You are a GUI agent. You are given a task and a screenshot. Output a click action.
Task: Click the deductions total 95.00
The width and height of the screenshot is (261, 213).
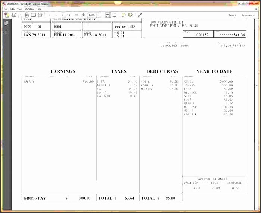point(170,198)
